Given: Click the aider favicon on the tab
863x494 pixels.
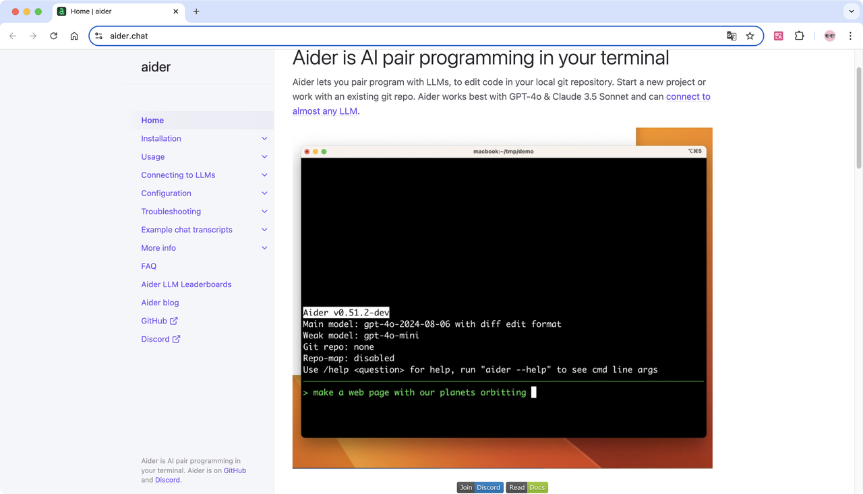Looking at the screenshot, I should (x=61, y=11).
